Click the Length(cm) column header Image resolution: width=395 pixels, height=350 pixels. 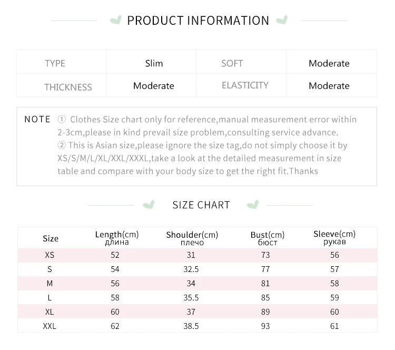tap(117, 238)
